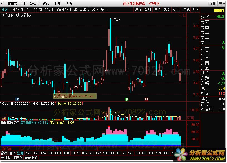The width and height of the screenshot is (227, 163).
Task: Click the MA5: 32726.40 volume value
Action: point(43,104)
